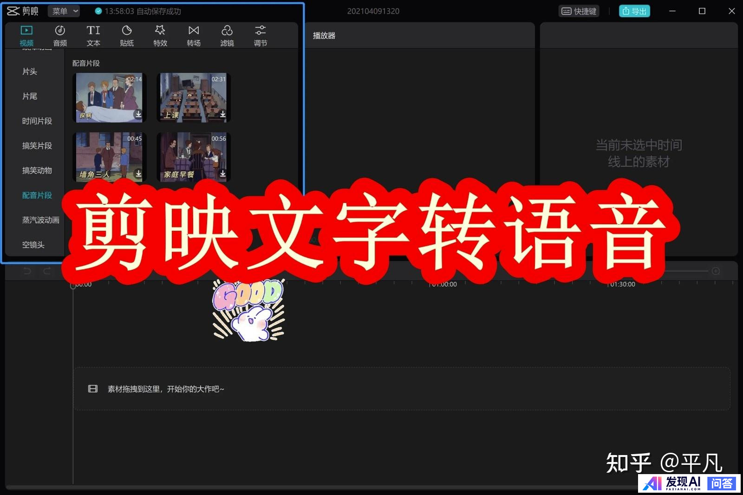
Task: Open the 滤镜 (Filters) tab
Action: pyautogui.click(x=227, y=36)
